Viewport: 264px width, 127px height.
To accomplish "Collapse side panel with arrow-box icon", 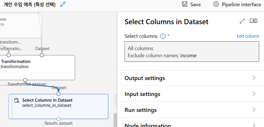I will tap(253, 21).
